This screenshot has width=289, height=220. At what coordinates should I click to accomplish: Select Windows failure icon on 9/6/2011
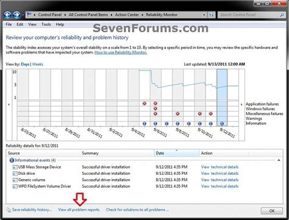155,108
